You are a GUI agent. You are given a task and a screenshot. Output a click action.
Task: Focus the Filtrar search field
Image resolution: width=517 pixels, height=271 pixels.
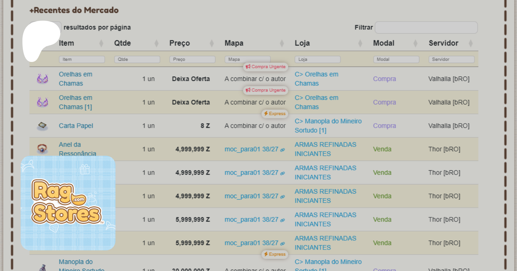426,28
